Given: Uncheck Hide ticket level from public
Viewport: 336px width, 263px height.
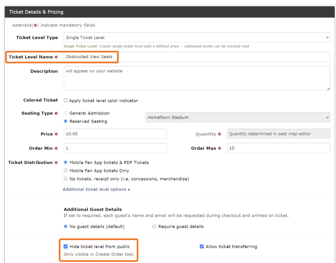Looking at the screenshot, I should (66, 247).
